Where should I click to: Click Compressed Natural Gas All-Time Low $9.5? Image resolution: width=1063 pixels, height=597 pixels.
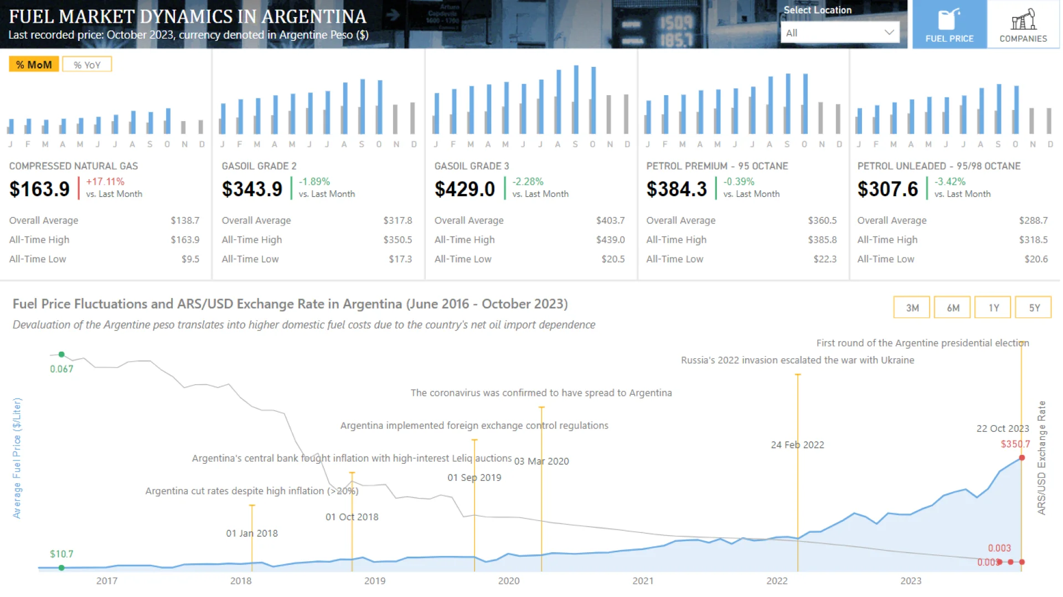click(x=190, y=259)
